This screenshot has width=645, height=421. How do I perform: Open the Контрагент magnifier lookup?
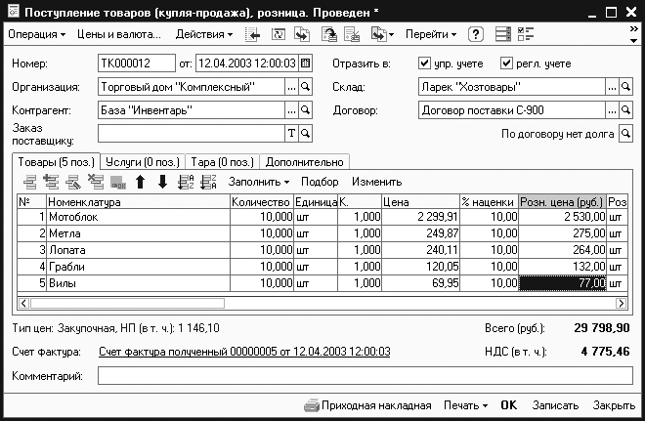click(x=305, y=110)
